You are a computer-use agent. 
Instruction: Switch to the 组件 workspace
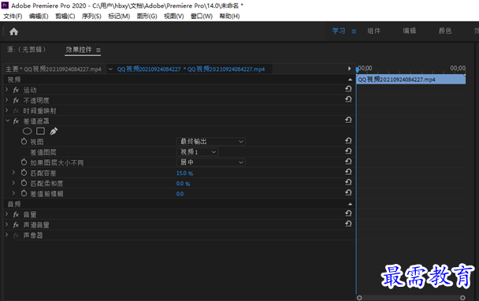pos(374,31)
